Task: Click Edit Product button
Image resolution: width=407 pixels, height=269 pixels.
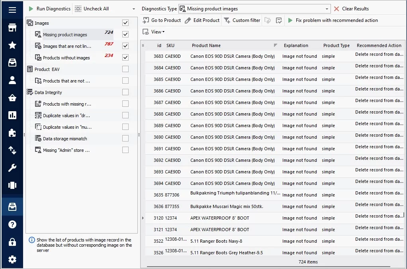Action: 202,20
